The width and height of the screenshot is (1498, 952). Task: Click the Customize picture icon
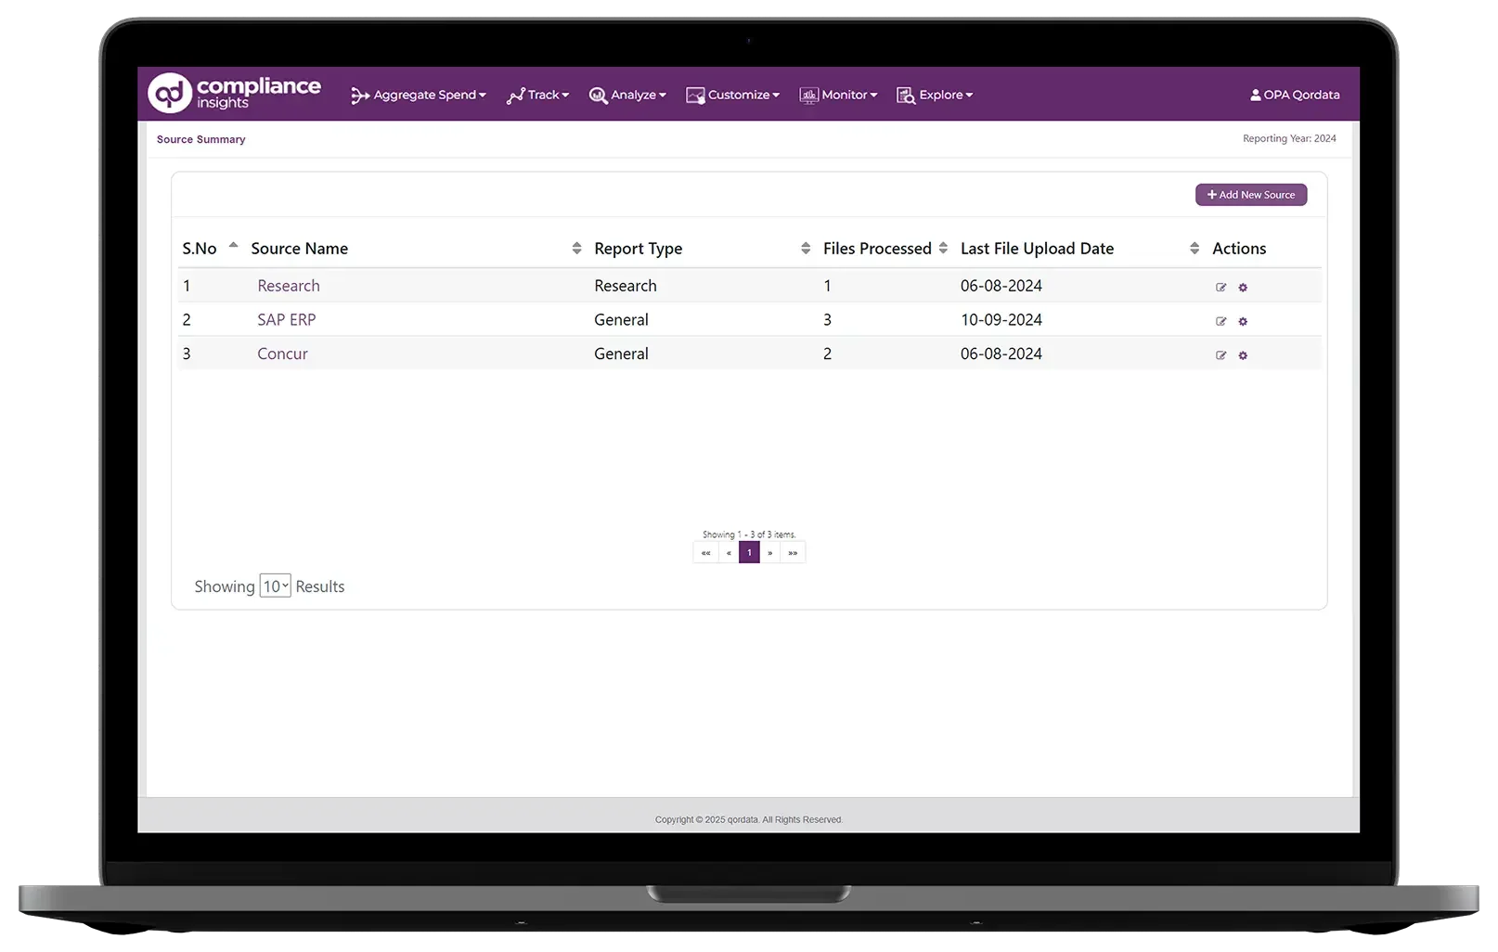point(695,96)
